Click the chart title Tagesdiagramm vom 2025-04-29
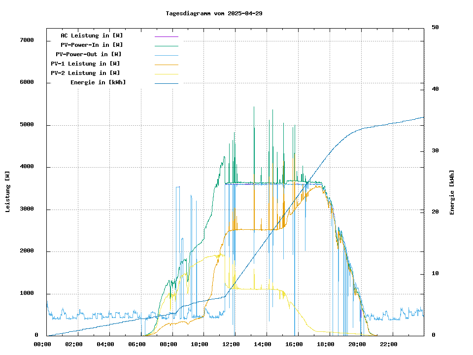 214,13
